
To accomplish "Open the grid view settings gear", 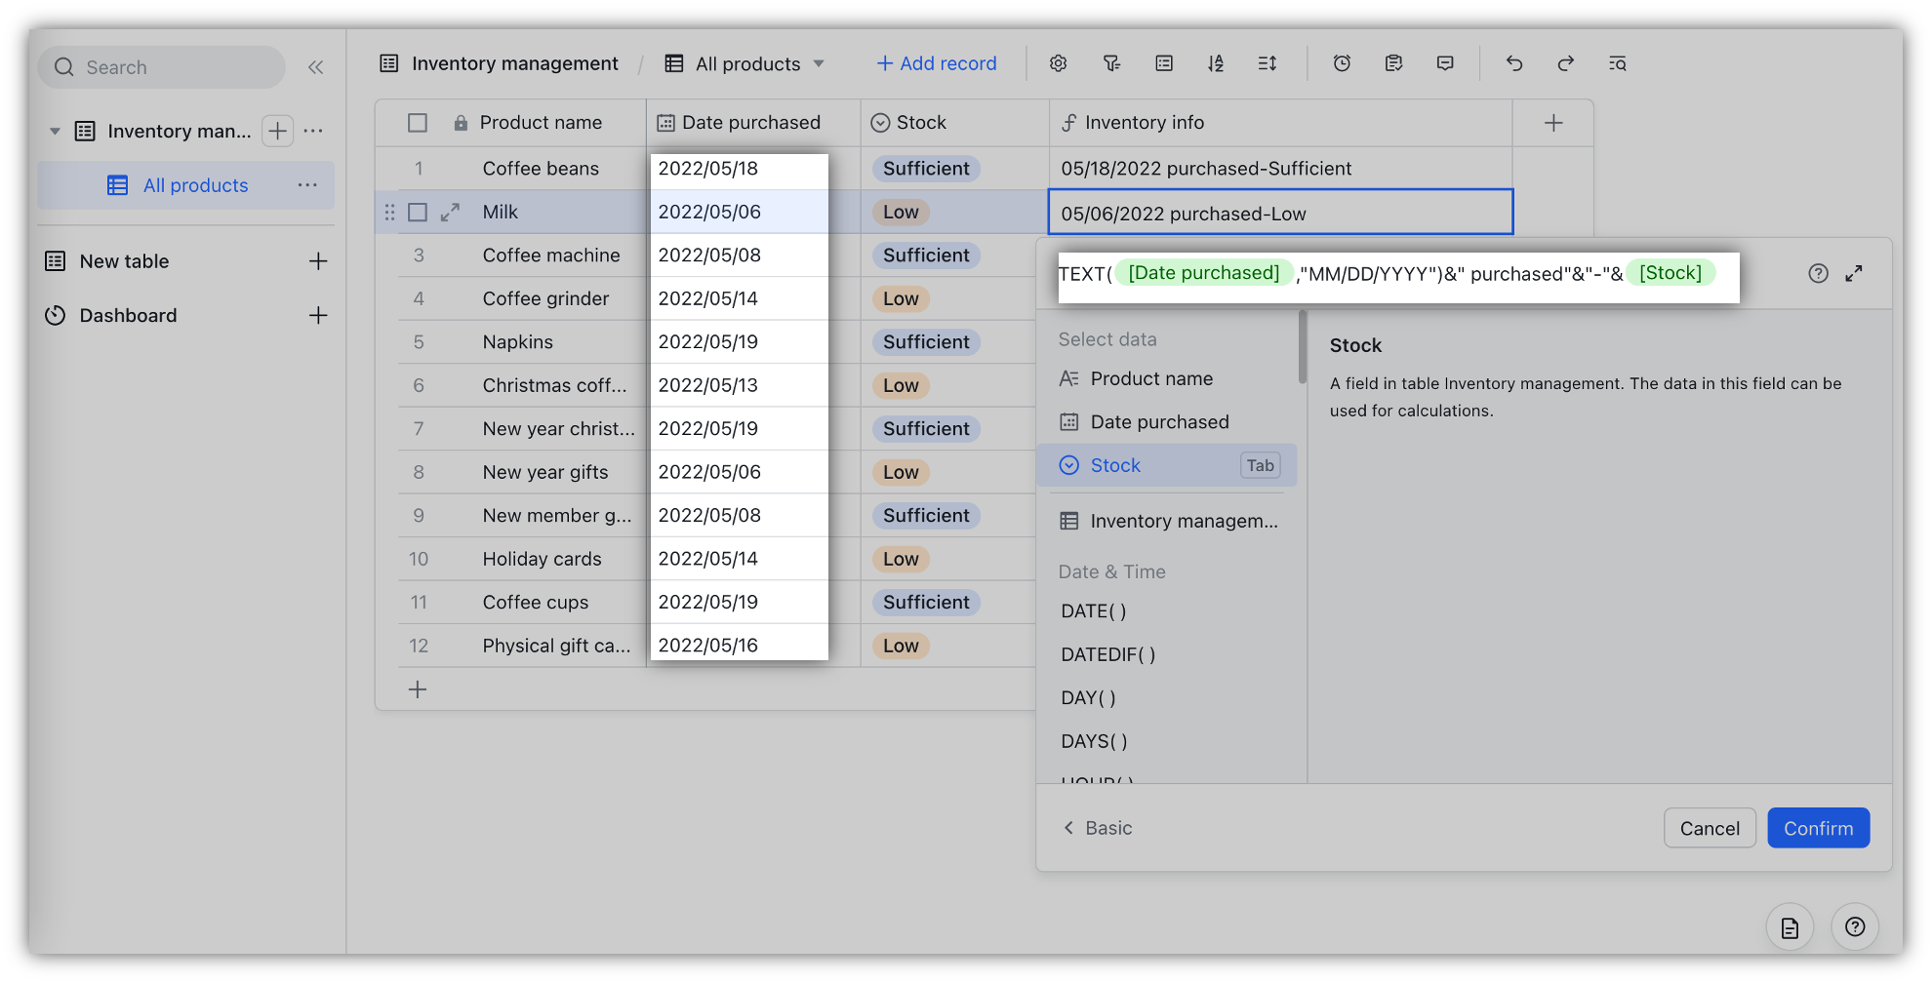I will pyautogui.click(x=1058, y=63).
